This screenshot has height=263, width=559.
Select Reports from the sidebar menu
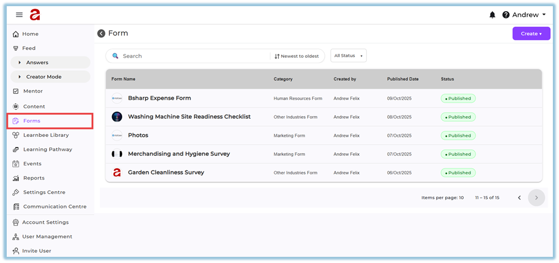[34, 178]
